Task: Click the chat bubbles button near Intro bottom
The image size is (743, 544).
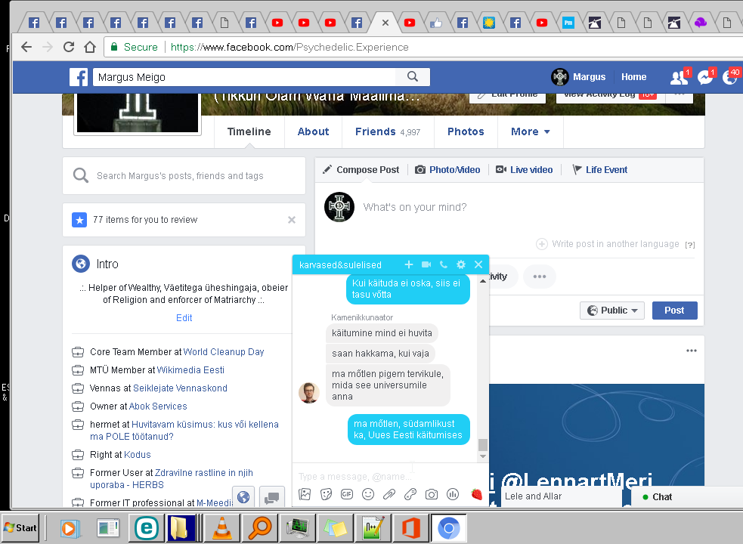Action: pos(272,497)
